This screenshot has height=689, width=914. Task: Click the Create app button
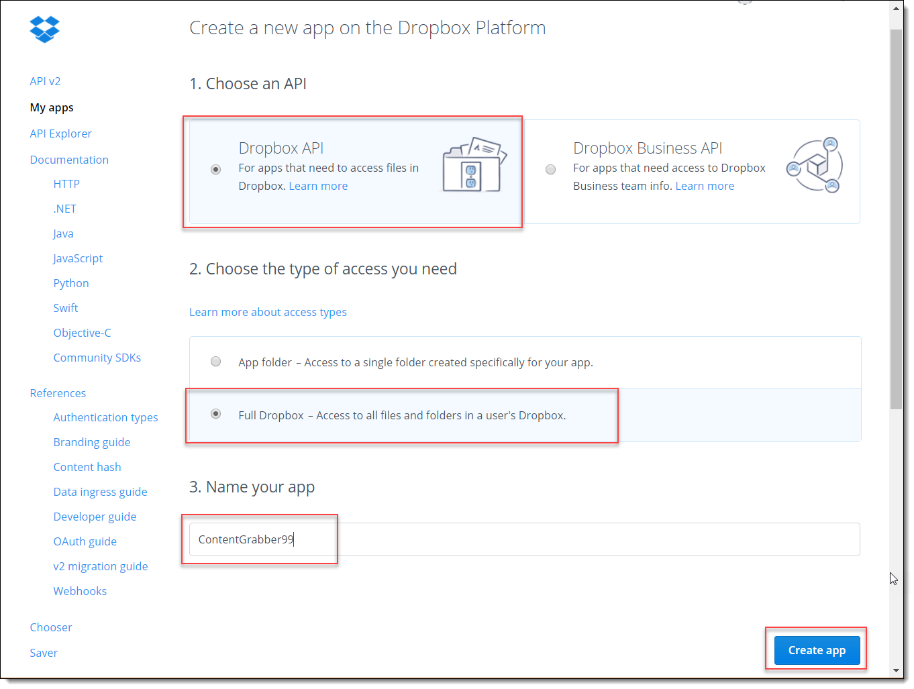pyautogui.click(x=817, y=650)
